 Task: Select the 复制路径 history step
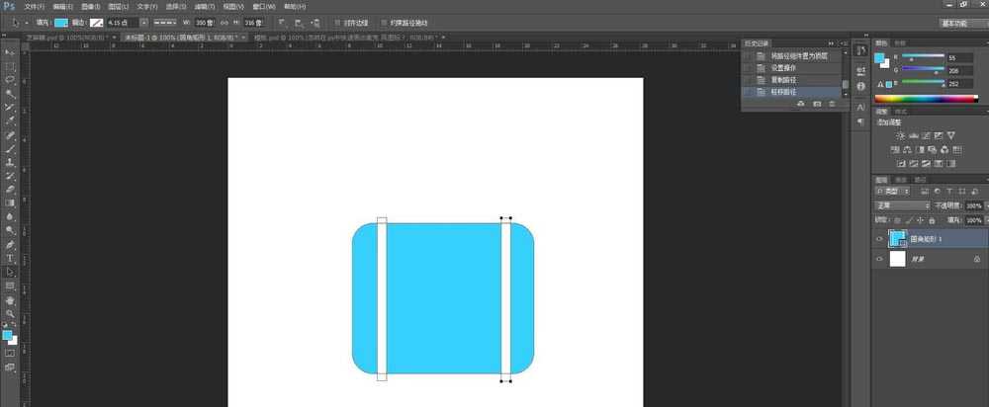pyautogui.click(x=787, y=79)
